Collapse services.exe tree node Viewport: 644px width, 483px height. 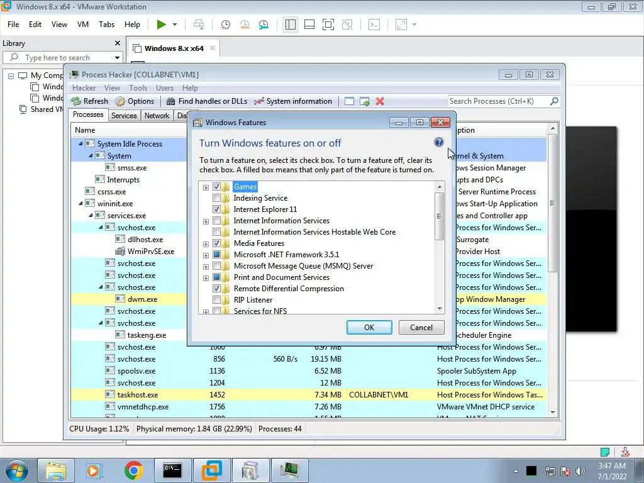click(x=91, y=215)
